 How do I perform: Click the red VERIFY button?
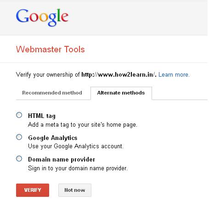[x=33, y=190]
